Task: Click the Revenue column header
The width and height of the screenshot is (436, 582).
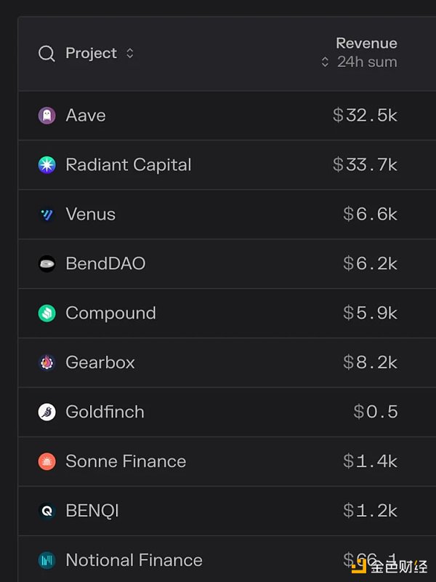Action: [366, 44]
